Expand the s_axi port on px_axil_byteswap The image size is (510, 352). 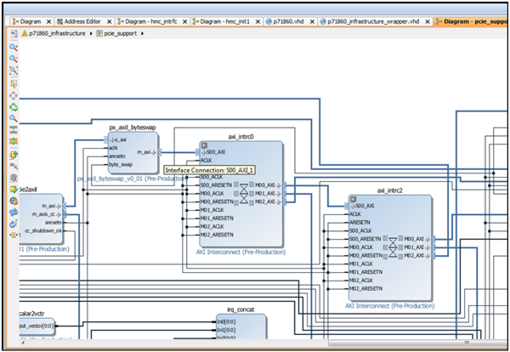(113, 139)
